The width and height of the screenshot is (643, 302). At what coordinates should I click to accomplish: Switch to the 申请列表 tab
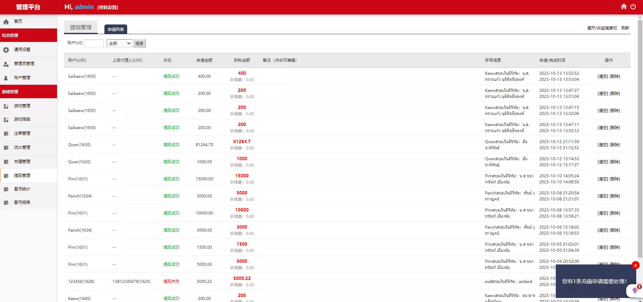[x=115, y=29]
